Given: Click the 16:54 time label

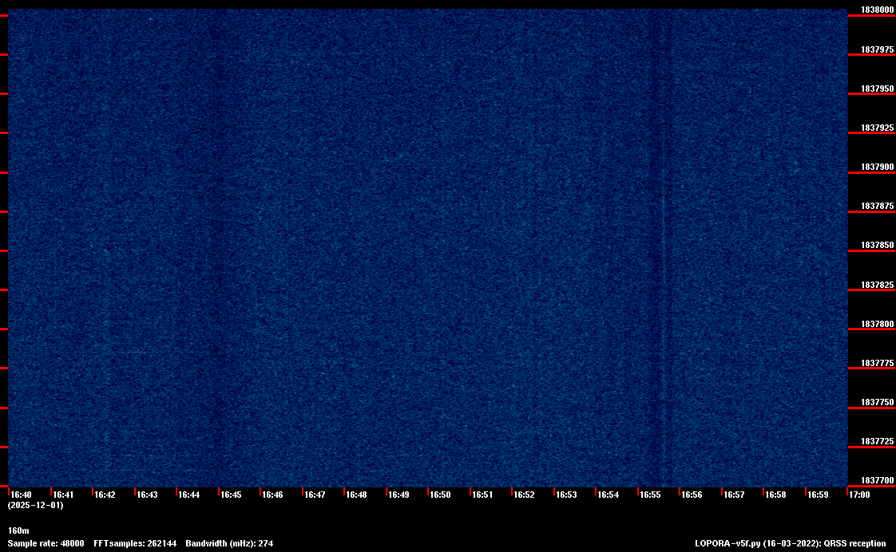Looking at the screenshot, I should (608, 495).
